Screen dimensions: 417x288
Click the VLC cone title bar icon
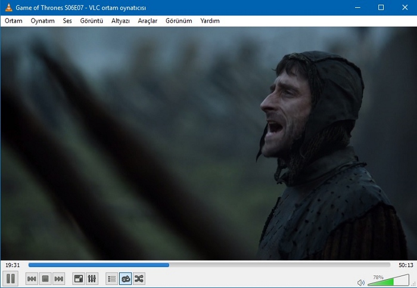[8, 7]
